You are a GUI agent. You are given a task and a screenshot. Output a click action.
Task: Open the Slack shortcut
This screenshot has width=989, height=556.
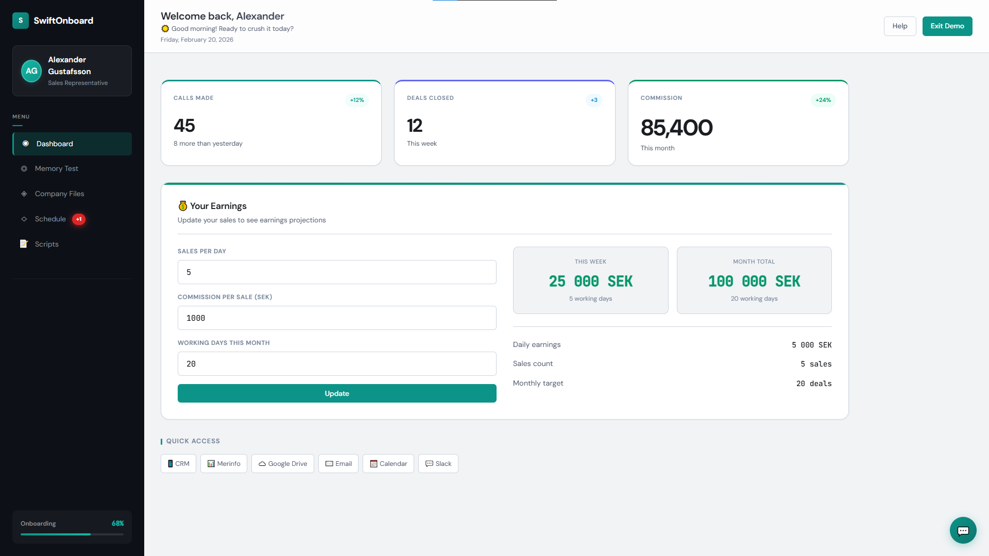point(438,463)
